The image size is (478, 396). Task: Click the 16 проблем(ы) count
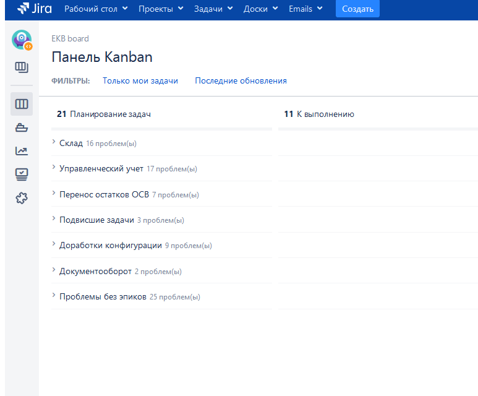[x=111, y=144]
